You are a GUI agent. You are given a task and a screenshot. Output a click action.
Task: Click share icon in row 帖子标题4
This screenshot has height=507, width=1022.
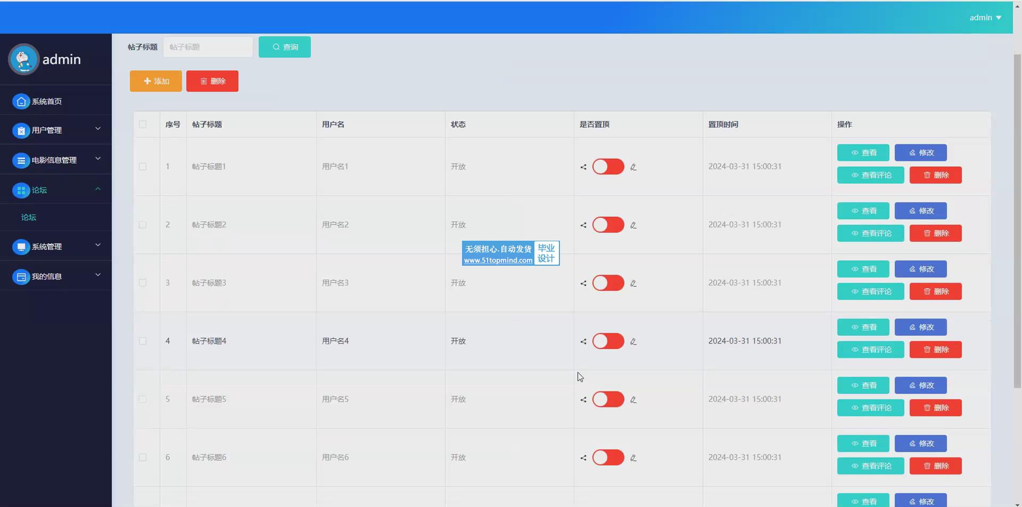583,341
